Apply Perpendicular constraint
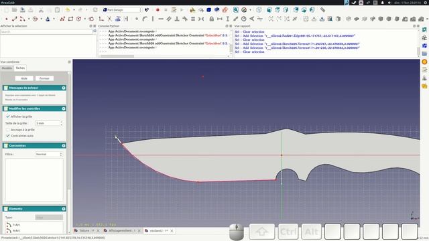This screenshot has height=241, width=429. coord(177,19)
